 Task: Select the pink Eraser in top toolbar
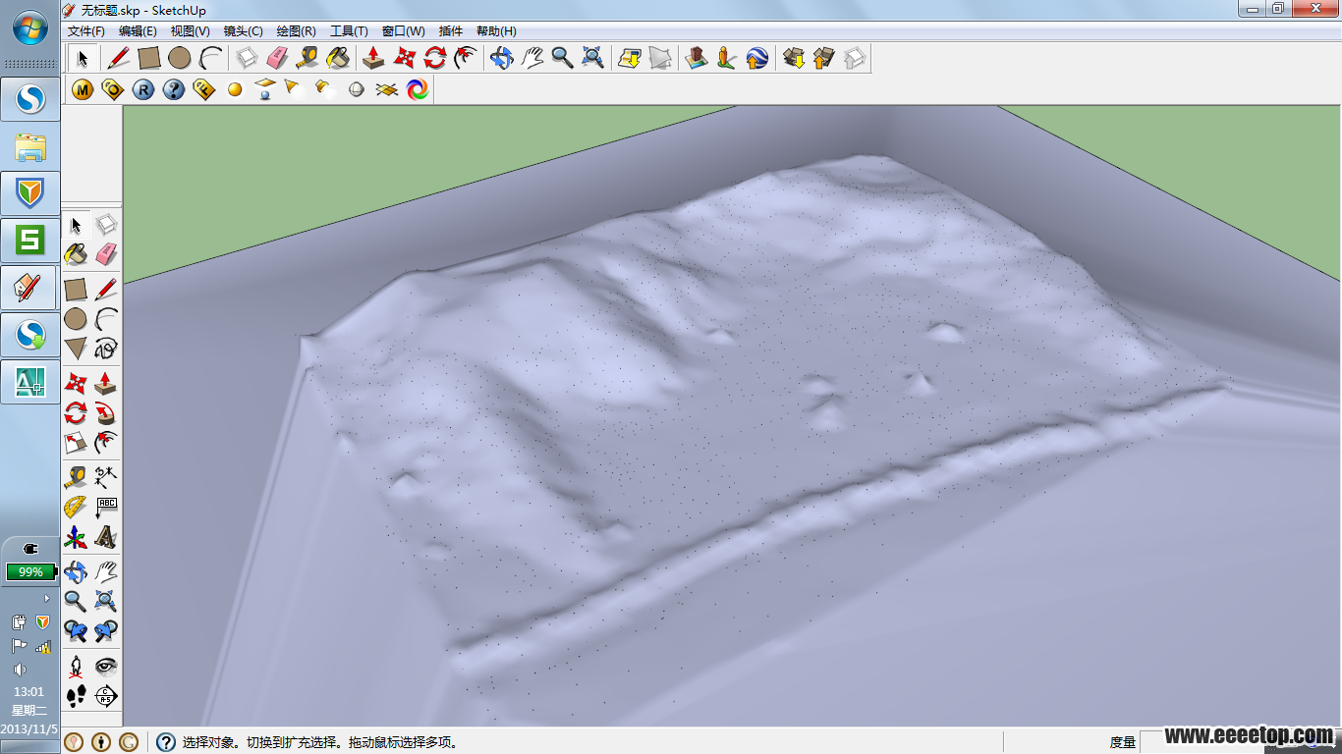[276, 58]
